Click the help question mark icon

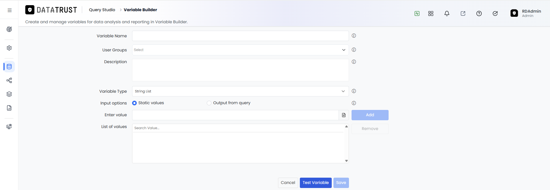coord(479,13)
